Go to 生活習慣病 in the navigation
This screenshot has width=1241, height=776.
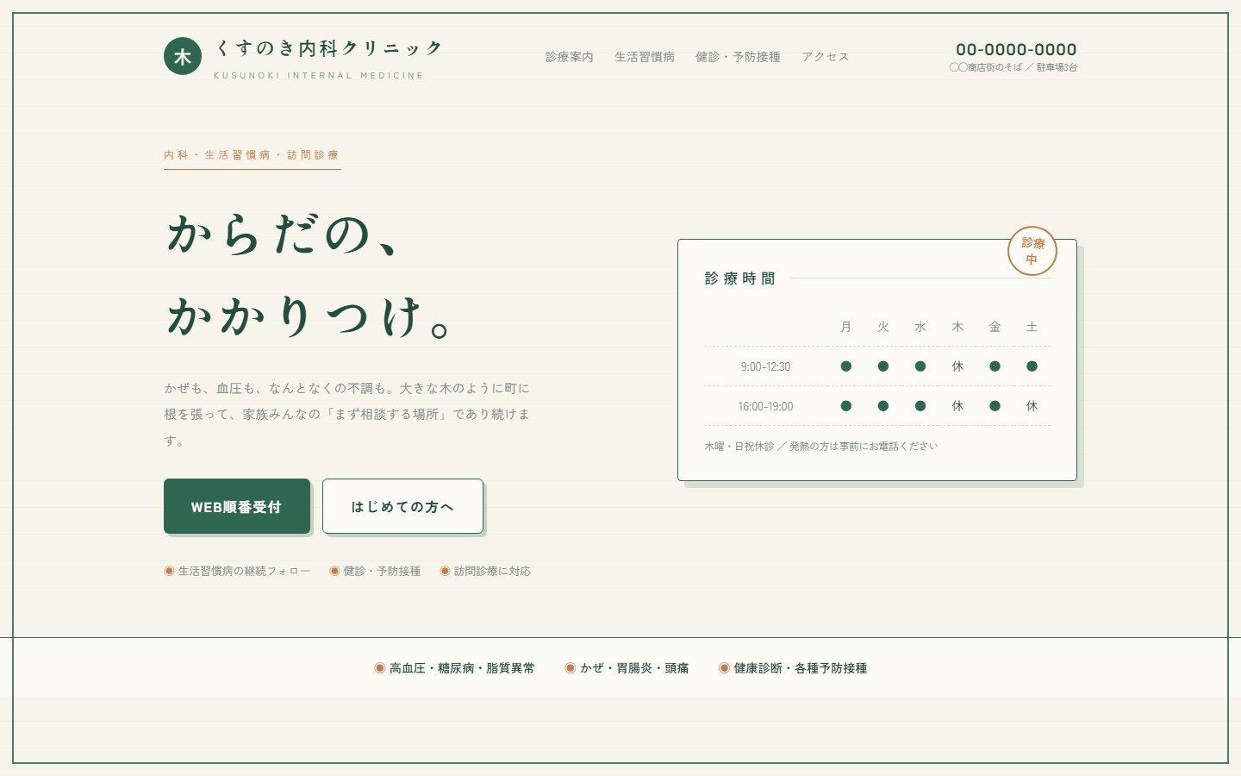click(645, 57)
